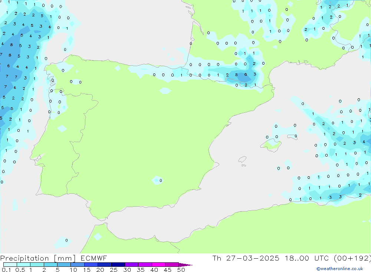The width and height of the screenshot is (371, 272).
Task: Click Ibiza island on the map
Action: (x=242, y=160)
